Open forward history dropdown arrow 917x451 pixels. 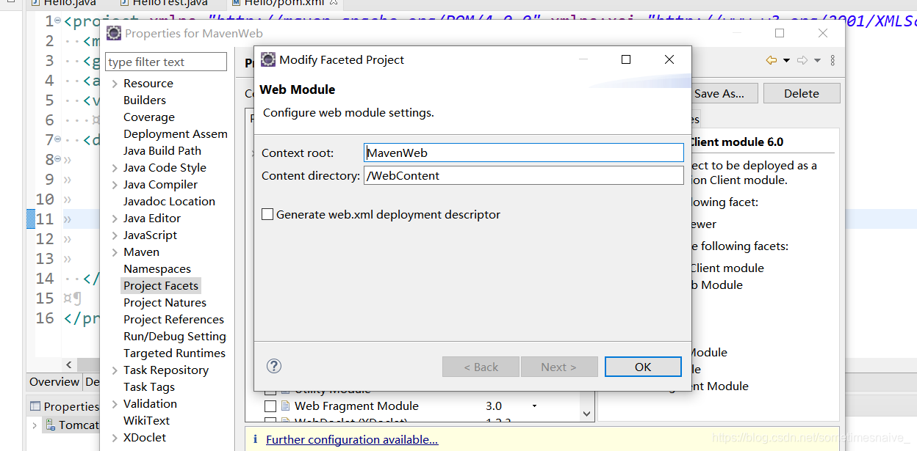(x=817, y=60)
